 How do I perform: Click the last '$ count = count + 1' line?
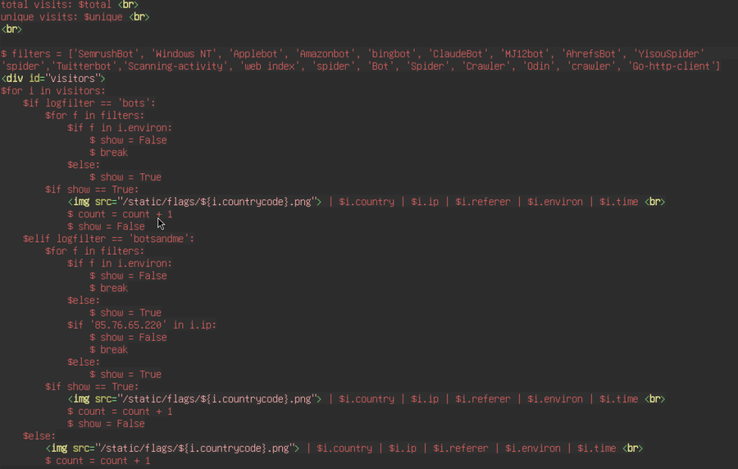point(98,461)
